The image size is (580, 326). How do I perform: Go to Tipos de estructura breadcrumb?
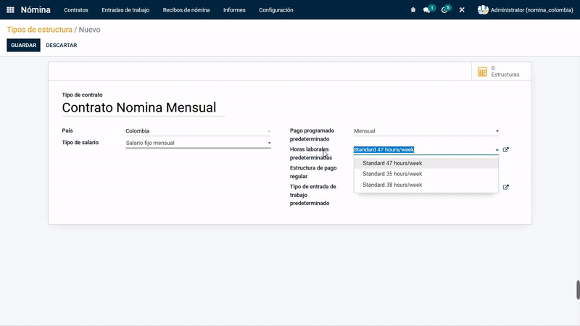click(39, 30)
